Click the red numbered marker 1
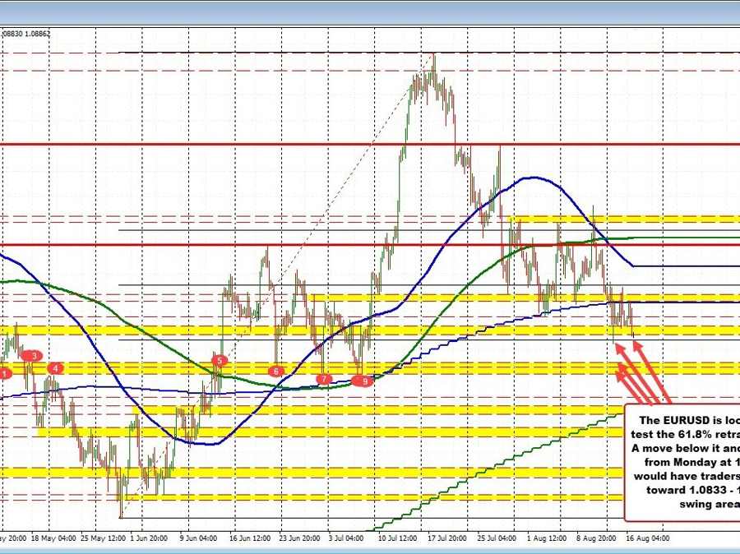 6,373
